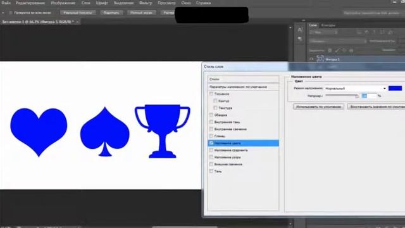Open the Фильтр menu
405x228 pixels.
pos(146,3)
